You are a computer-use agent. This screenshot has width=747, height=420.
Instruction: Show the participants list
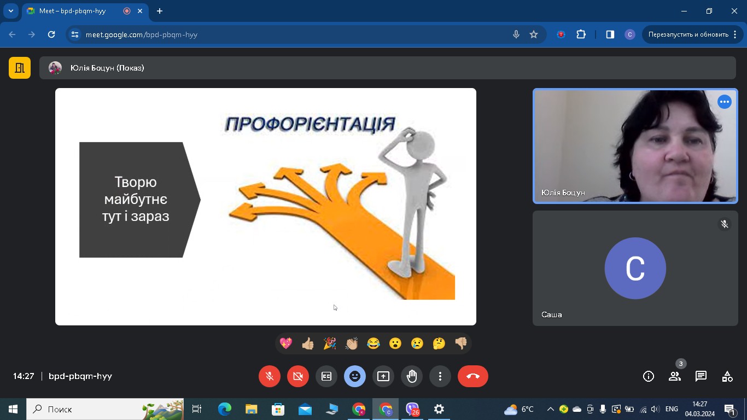click(675, 376)
